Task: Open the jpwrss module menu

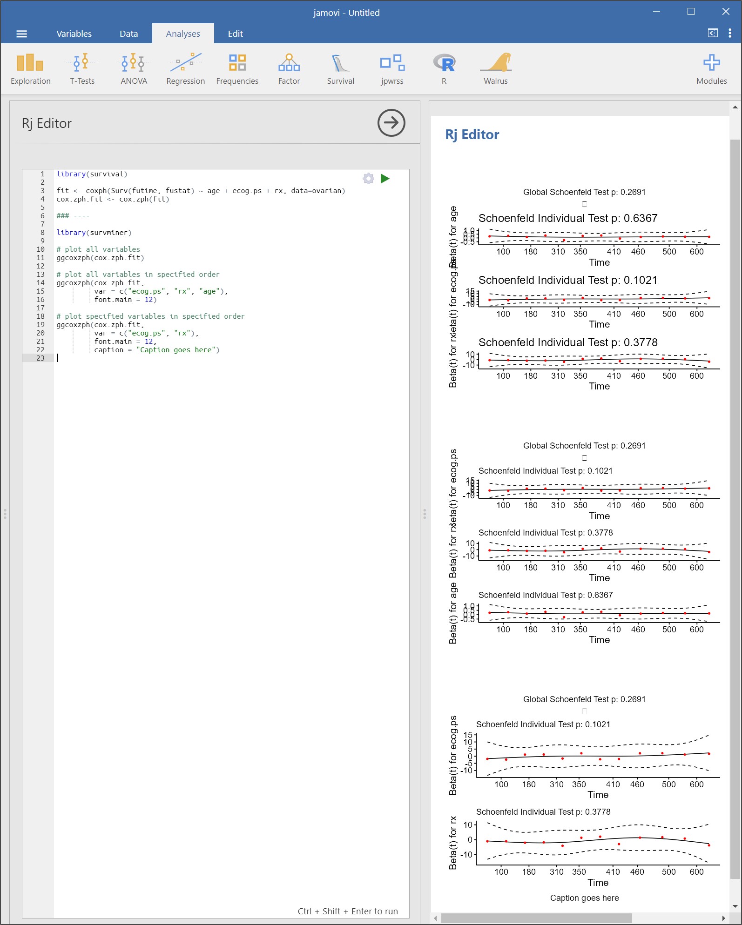Action: pos(392,68)
